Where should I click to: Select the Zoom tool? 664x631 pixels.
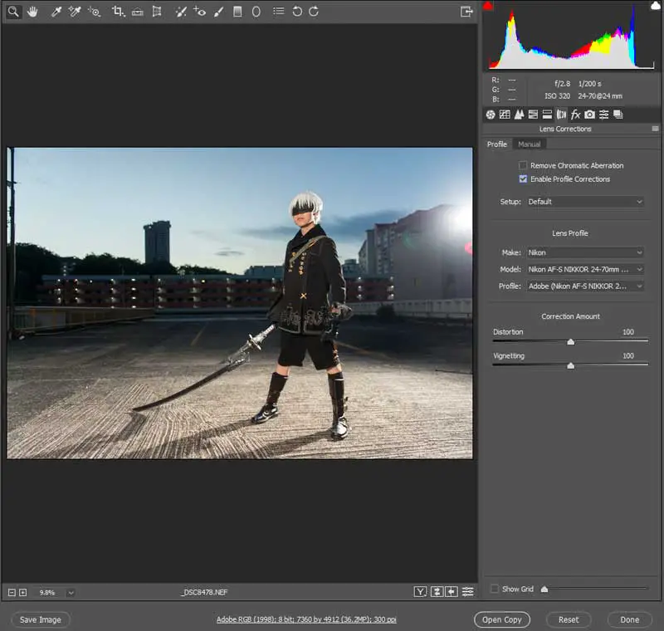[13, 12]
